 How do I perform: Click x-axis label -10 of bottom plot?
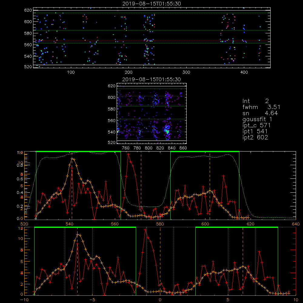tap(24, 300)
